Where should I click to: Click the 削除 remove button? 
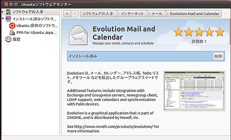pyautogui.click(x=218, y=56)
